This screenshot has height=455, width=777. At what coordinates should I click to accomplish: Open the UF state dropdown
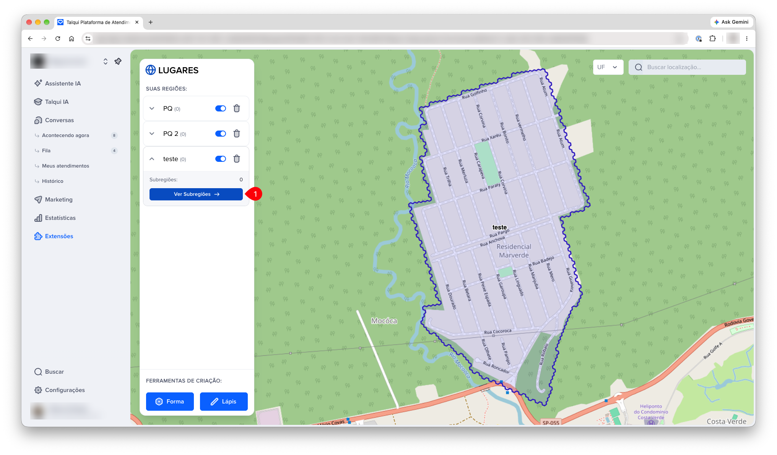(x=608, y=67)
